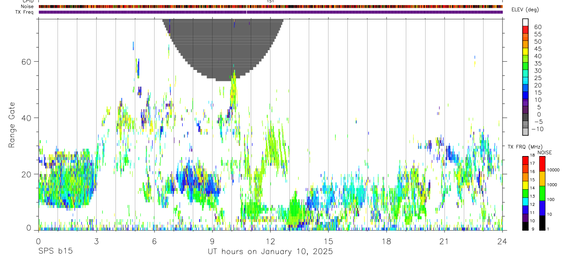The height and width of the screenshot is (261, 565).
Task: Click the TX Freq row label at top left
Action: (24, 12)
